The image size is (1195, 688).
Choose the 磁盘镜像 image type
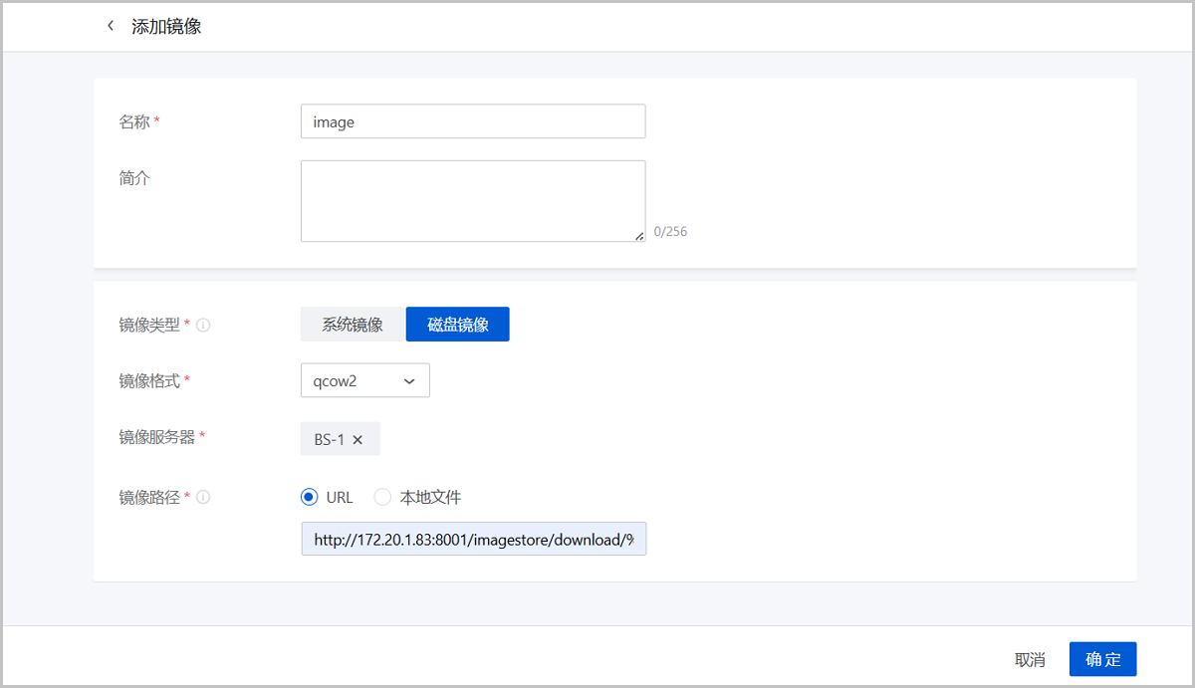(458, 325)
